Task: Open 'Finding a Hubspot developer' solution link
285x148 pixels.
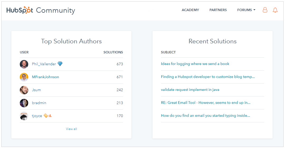Action: tap(208, 77)
